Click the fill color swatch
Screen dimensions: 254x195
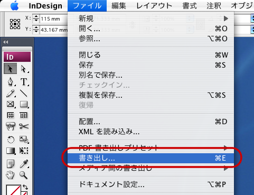coord(13,190)
